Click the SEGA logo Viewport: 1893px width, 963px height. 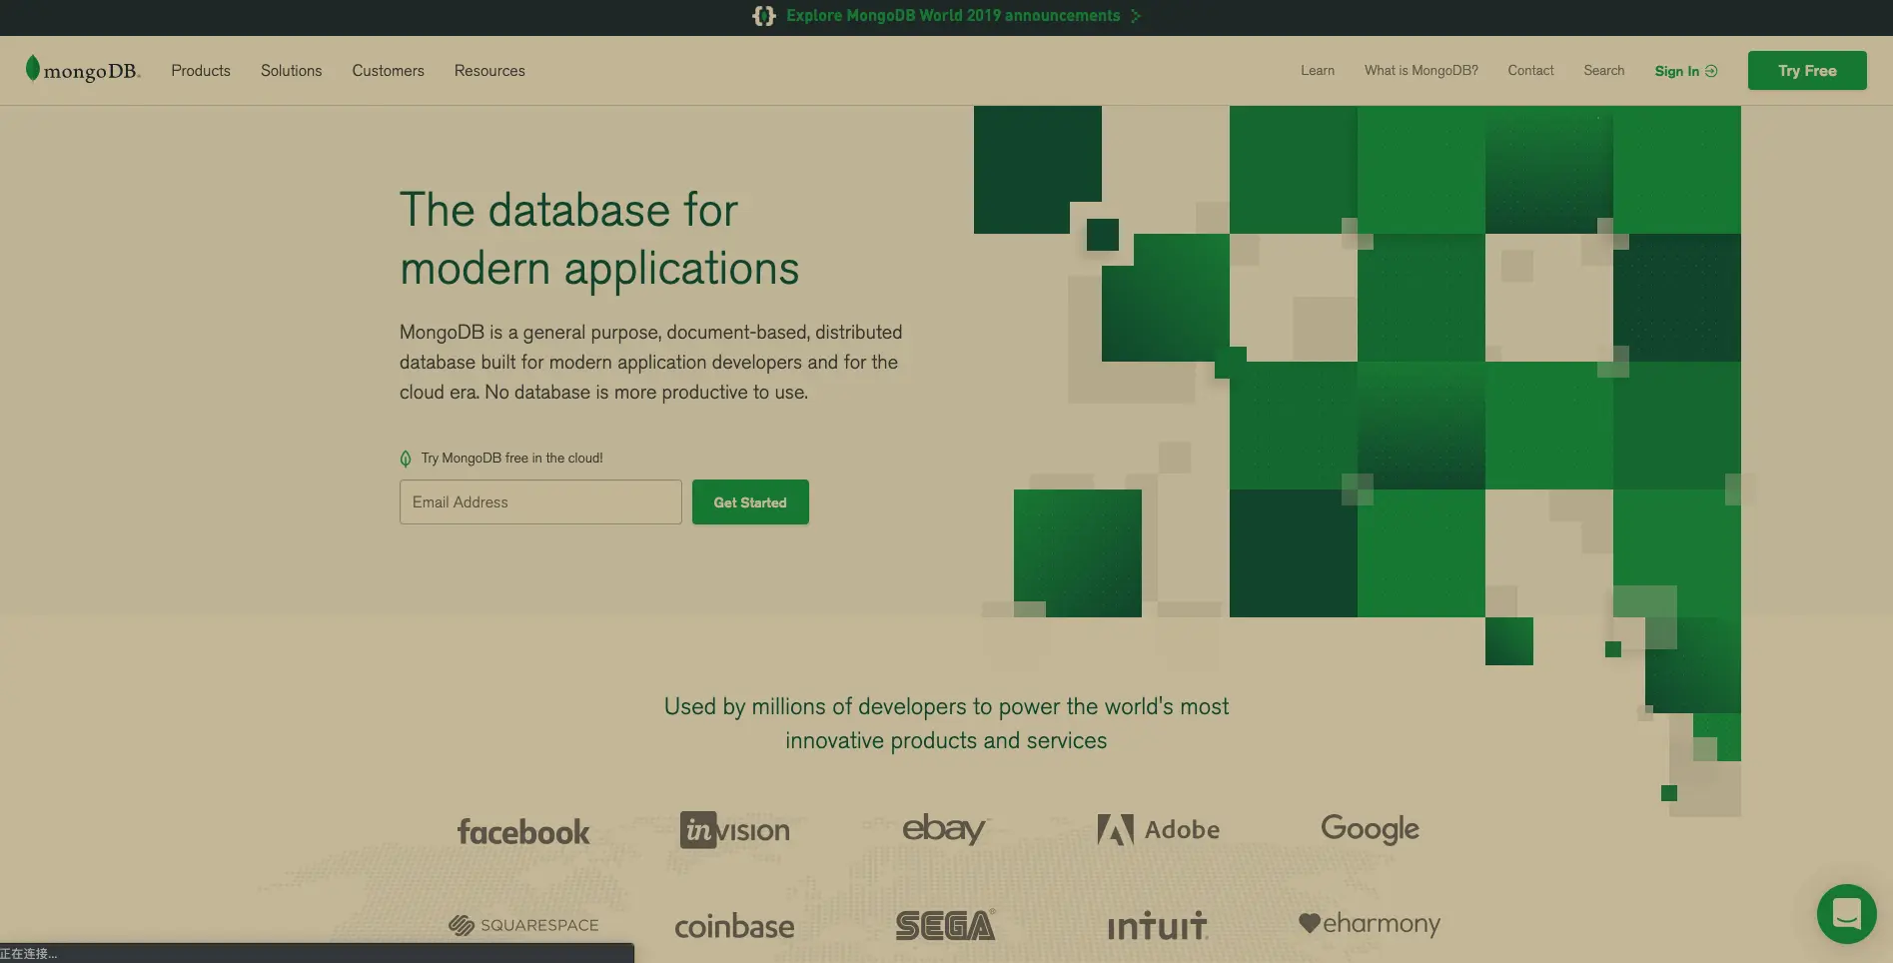[945, 925]
